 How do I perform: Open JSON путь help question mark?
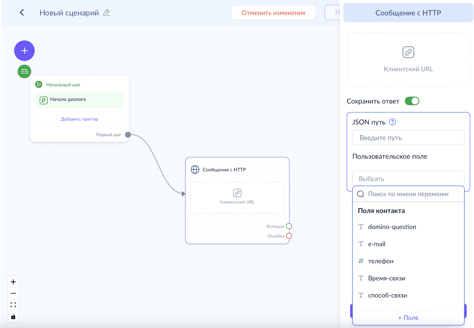pos(393,122)
